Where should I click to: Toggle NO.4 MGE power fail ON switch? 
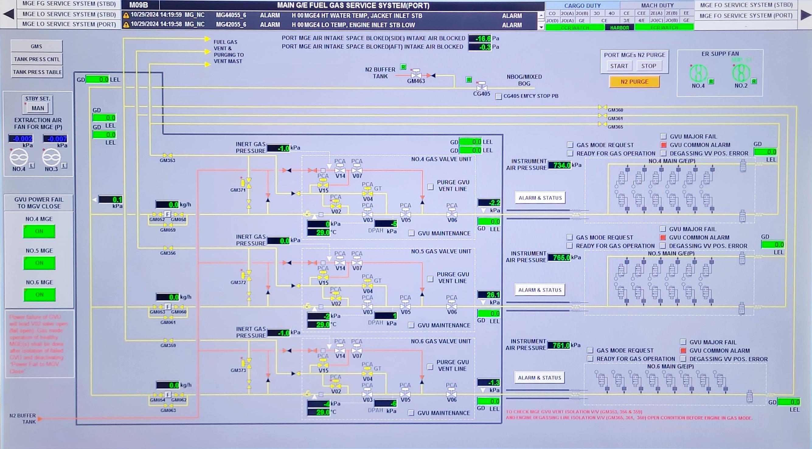[39, 231]
